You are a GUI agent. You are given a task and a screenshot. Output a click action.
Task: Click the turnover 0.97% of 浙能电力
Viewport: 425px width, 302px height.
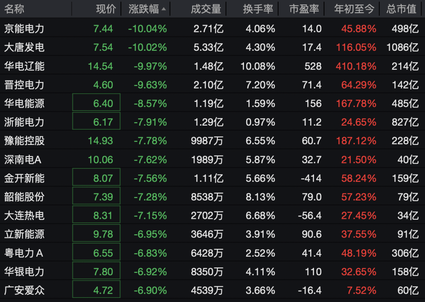coord(261,122)
